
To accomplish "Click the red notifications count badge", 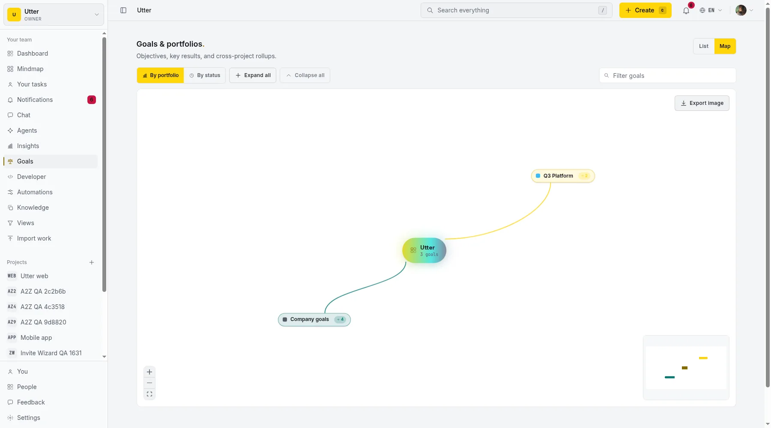I will (x=92, y=100).
